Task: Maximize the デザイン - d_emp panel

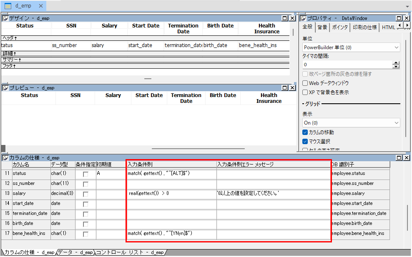Action: click(284, 18)
